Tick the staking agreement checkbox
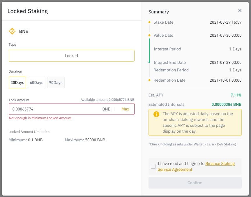251x197 pixels. tap(153, 166)
